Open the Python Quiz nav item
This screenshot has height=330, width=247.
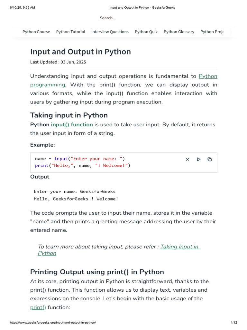click(x=146, y=32)
